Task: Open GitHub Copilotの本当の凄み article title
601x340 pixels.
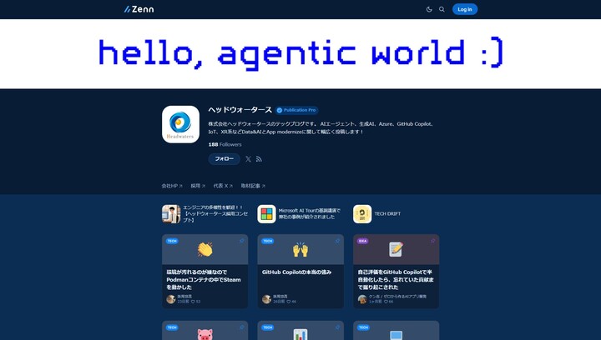Action: 296,272
